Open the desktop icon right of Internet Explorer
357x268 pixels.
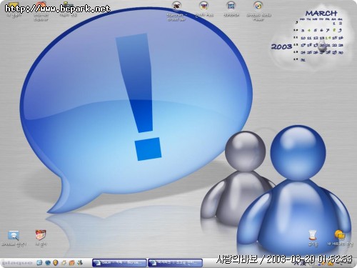point(69,9)
